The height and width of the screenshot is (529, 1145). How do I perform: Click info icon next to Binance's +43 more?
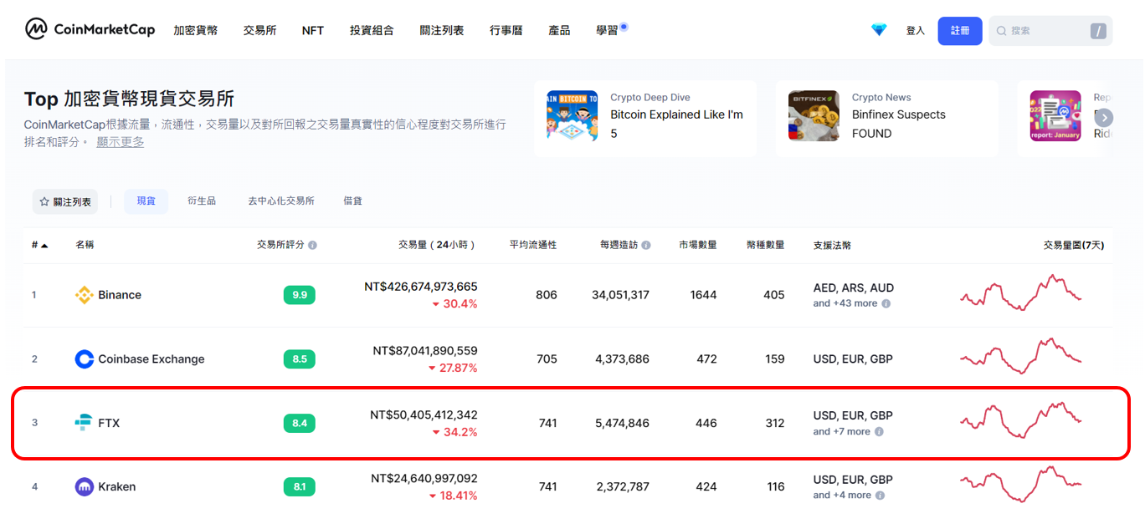click(886, 303)
